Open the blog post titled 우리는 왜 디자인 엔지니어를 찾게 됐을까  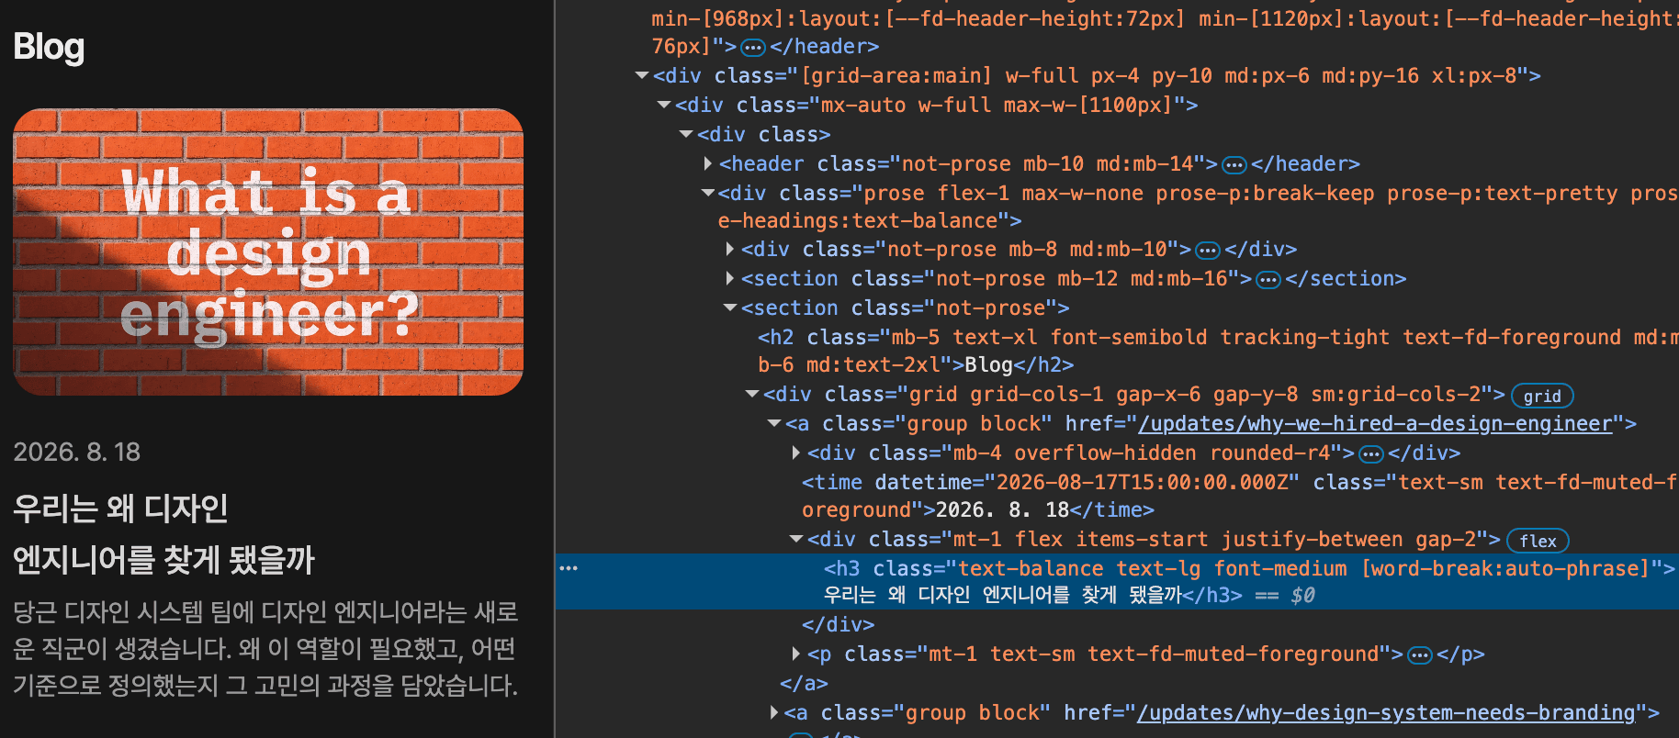(165, 533)
